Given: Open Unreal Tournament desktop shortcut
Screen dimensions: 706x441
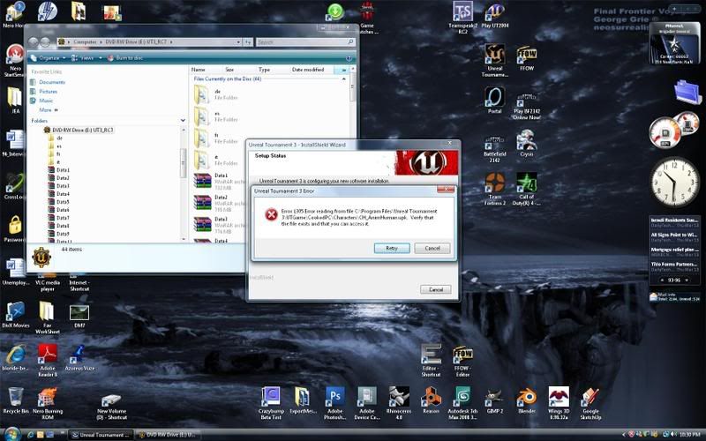Looking at the screenshot, I should tap(494, 60).
